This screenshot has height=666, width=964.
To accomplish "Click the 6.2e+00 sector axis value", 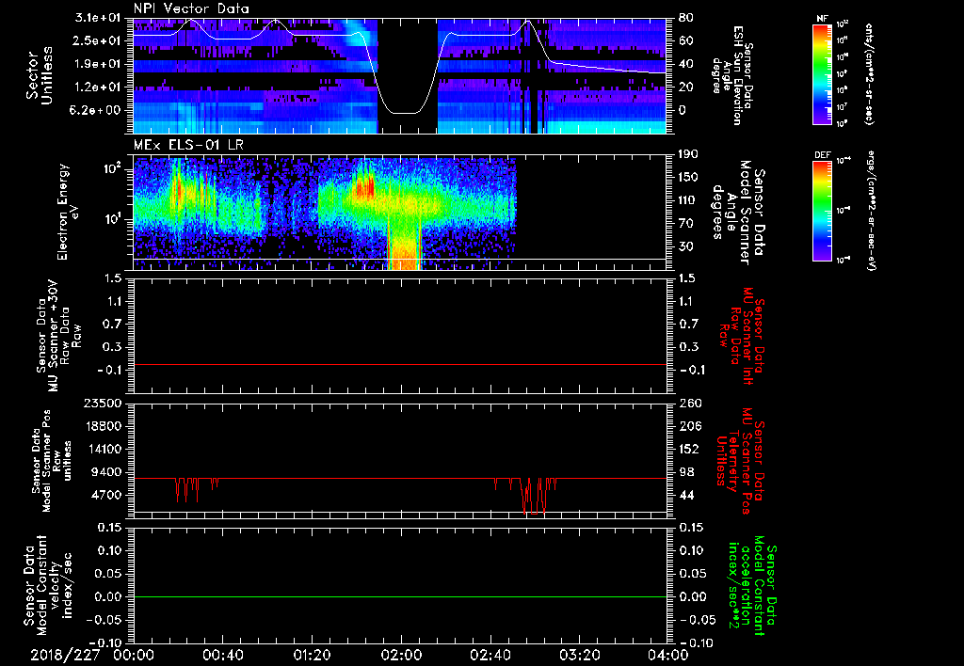I will pyautogui.click(x=96, y=111).
